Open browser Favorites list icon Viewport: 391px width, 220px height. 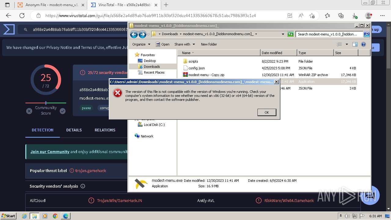327,16
